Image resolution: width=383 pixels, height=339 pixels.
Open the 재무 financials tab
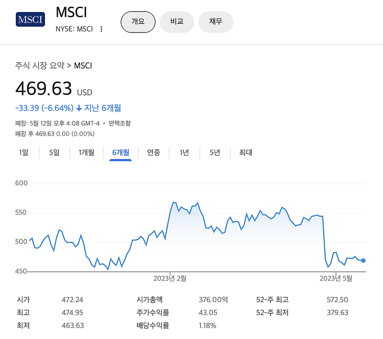click(x=215, y=22)
